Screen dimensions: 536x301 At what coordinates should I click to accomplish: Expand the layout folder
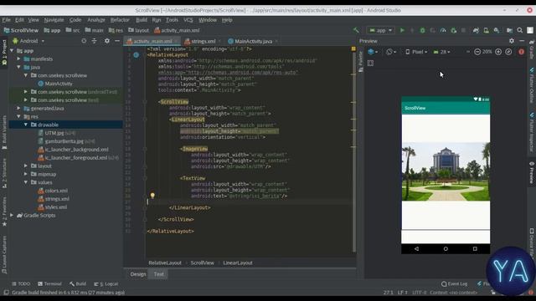(x=26, y=166)
